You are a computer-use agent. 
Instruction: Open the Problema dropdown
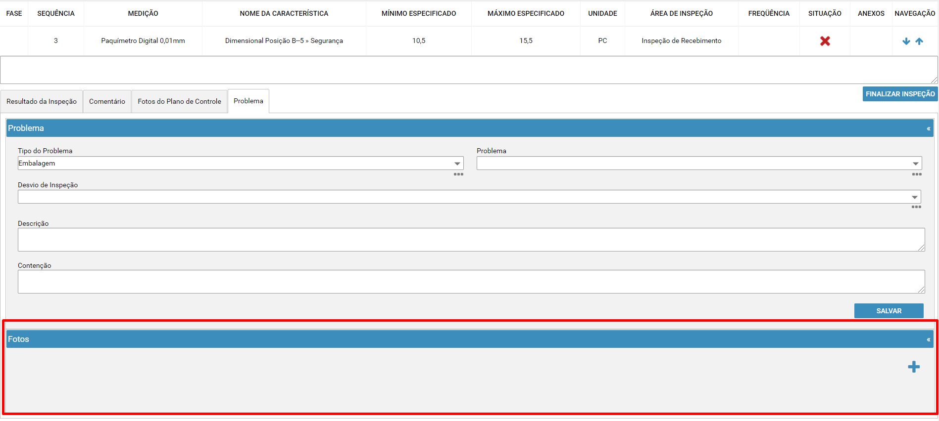pos(699,163)
